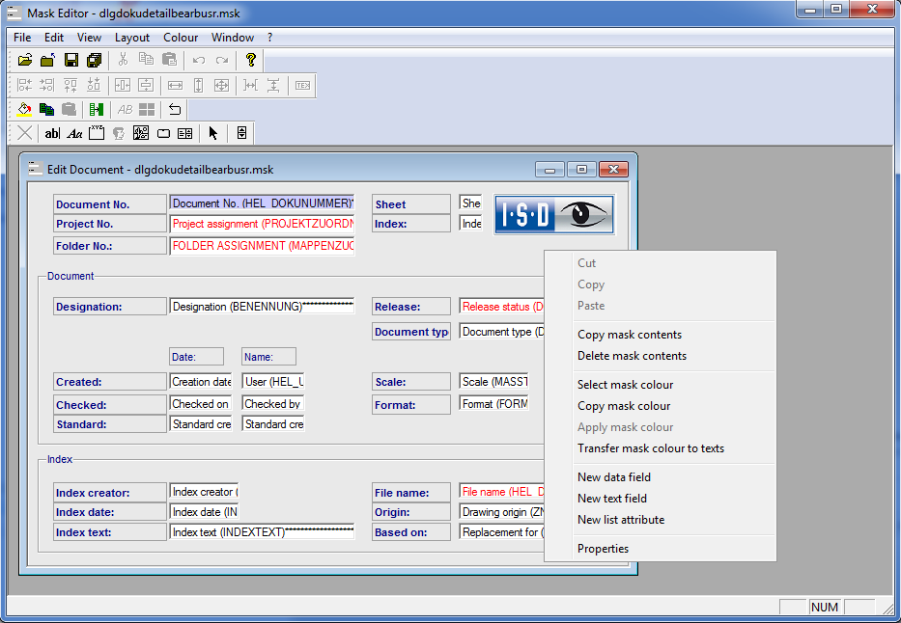The width and height of the screenshot is (901, 623).
Task: Select the Designation (BENENNUNG) field
Action: coord(262,307)
